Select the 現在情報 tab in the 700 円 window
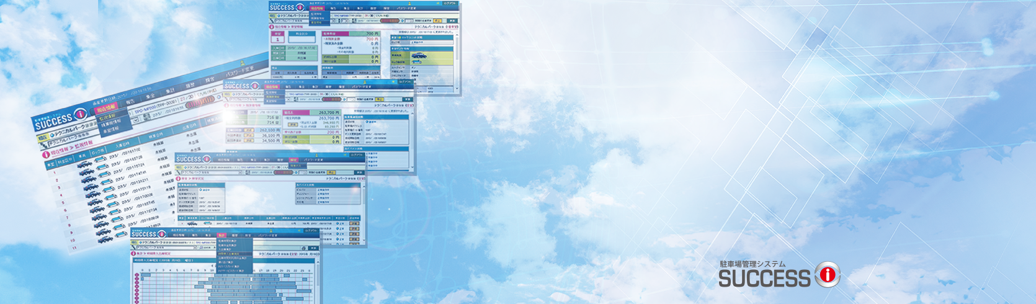 click(317, 9)
